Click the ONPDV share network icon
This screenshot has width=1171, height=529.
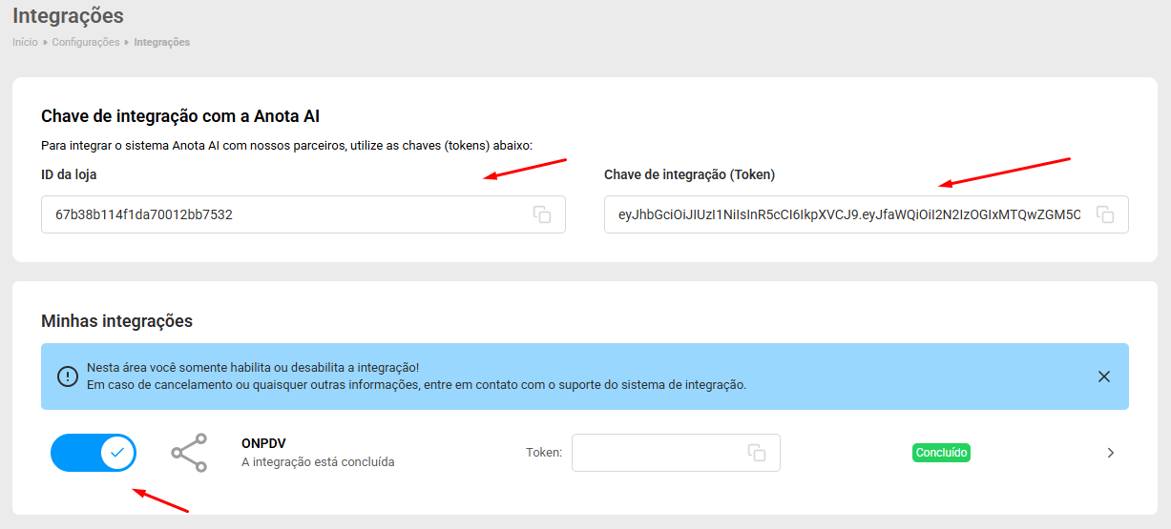click(x=189, y=453)
